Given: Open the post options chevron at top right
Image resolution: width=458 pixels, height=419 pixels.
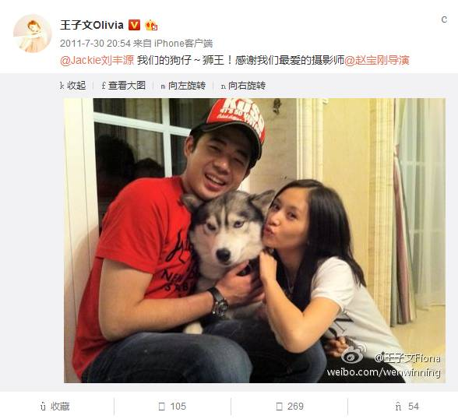Looking at the screenshot, I should click(x=444, y=19).
